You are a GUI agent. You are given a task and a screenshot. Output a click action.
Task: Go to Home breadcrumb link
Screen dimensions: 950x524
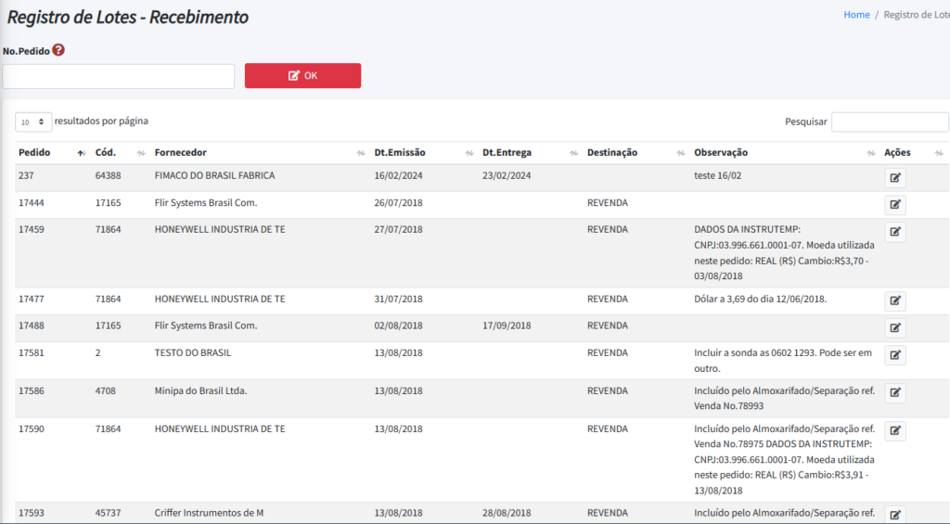[x=856, y=15]
